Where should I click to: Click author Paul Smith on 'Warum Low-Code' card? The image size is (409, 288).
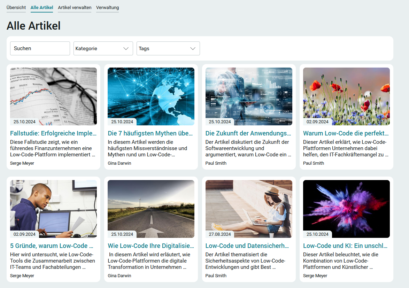coord(314,163)
